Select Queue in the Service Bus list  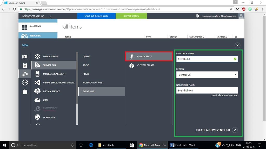click(x=86, y=56)
